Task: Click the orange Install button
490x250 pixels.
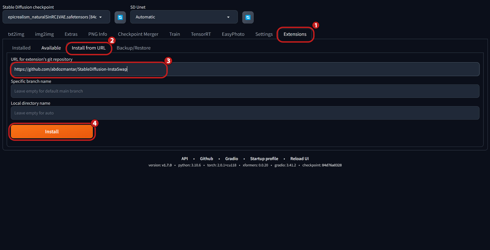Action: pyautogui.click(x=52, y=132)
